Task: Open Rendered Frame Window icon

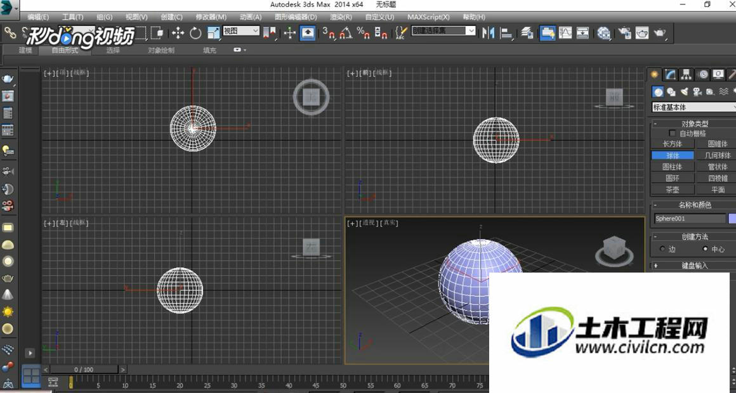Action: pos(641,33)
